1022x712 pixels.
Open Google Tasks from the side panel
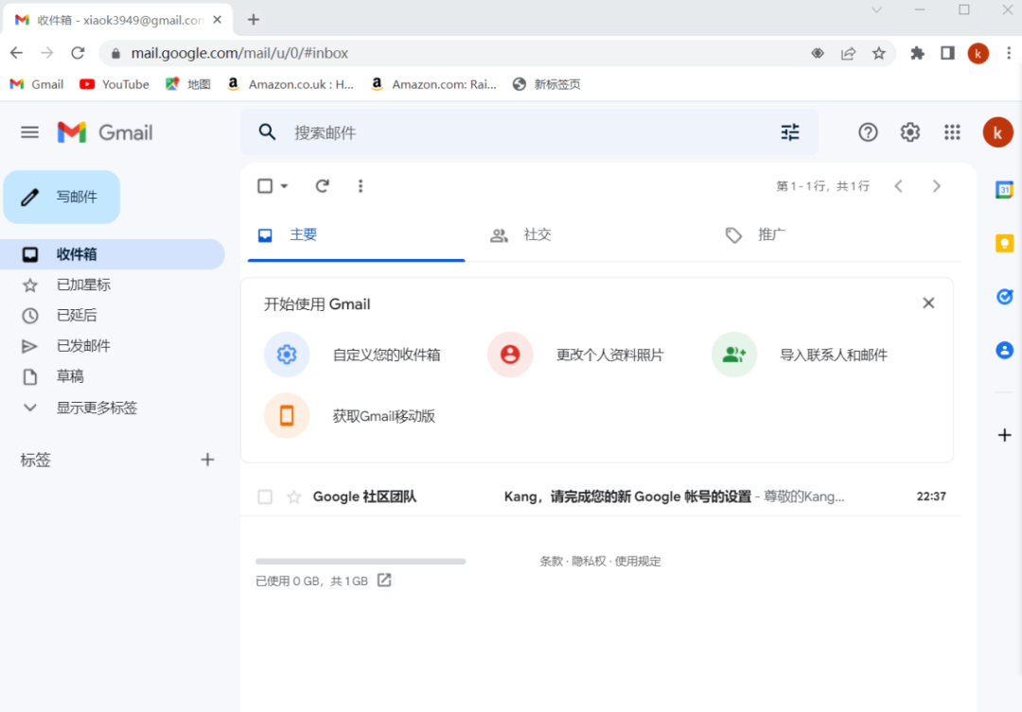1004,296
